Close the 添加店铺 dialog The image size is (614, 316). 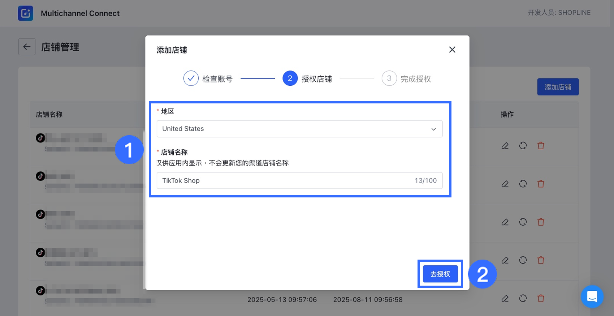click(x=452, y=50)
